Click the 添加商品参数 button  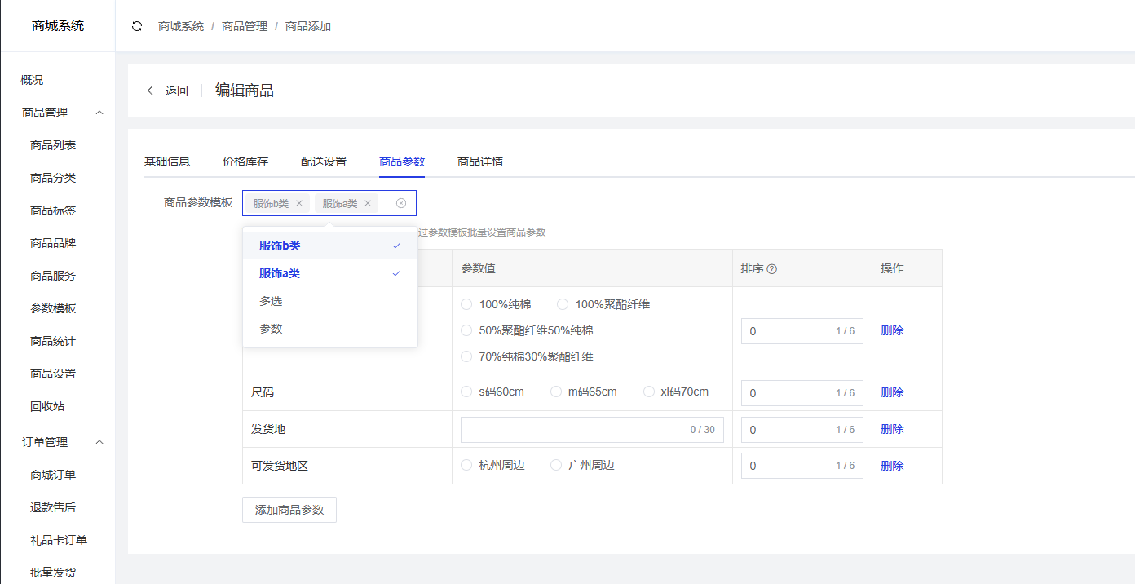pyautogui.click(x=289, y=509)
